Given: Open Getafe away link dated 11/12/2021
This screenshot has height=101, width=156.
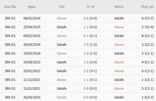Looking at the screenshot, I should click(119, 80).
